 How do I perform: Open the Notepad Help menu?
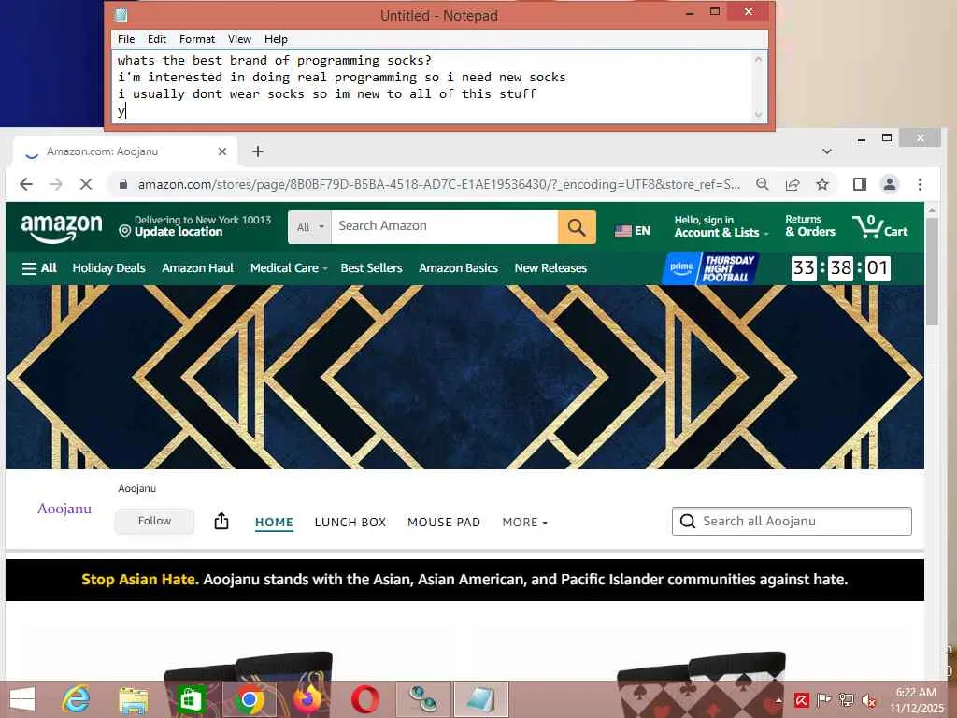(276, 39)
